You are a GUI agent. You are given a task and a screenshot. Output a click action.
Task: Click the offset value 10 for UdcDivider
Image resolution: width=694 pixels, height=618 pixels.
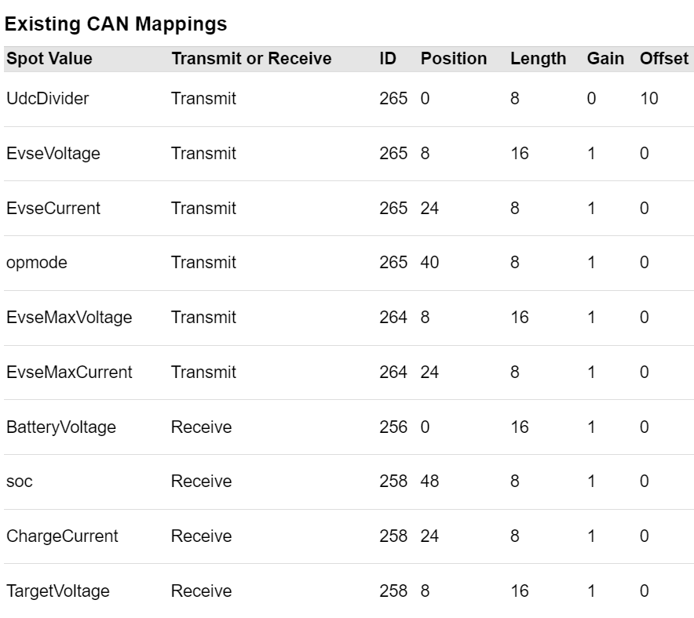pyautogui.click(x=648, y=99)
